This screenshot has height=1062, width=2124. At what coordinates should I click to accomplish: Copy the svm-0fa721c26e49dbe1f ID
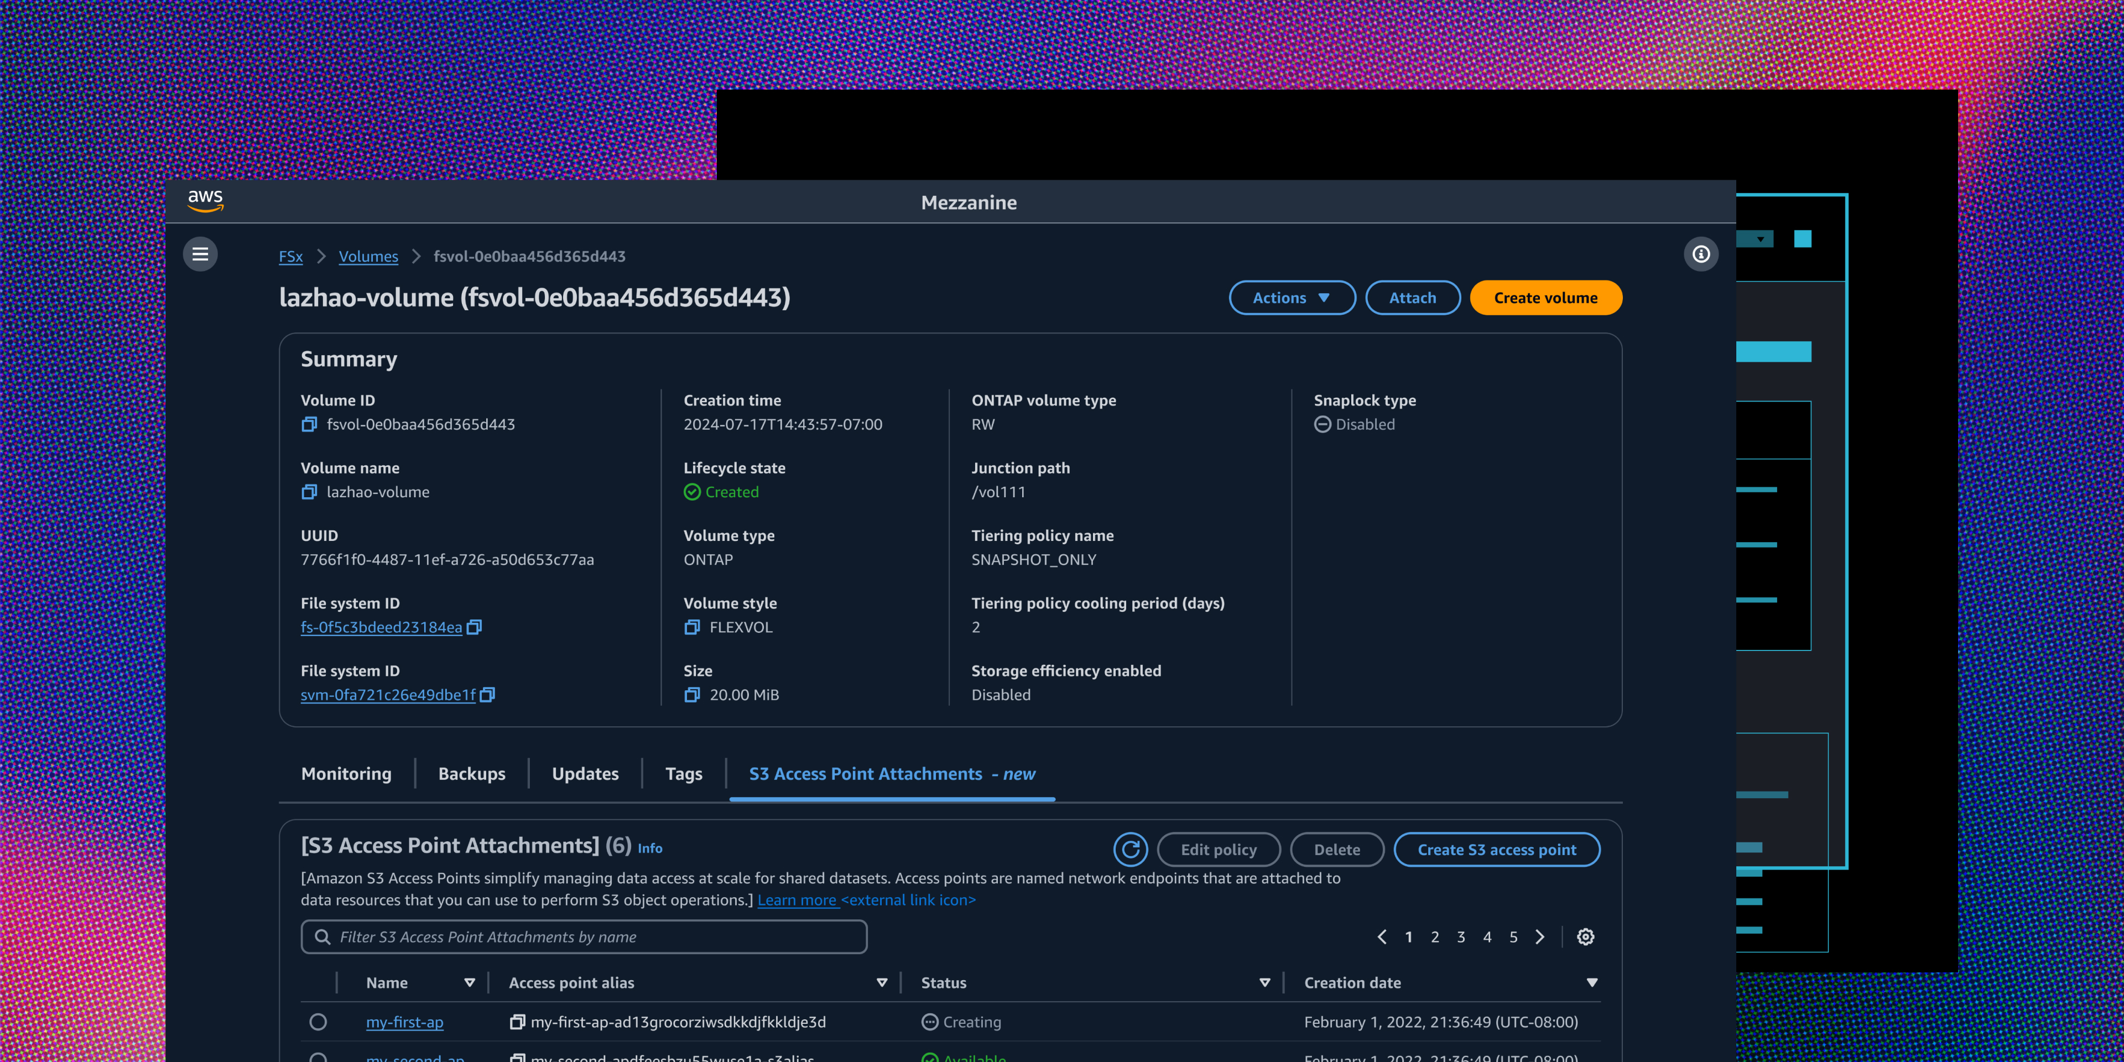pyautogui.click(x=487, y=694)
